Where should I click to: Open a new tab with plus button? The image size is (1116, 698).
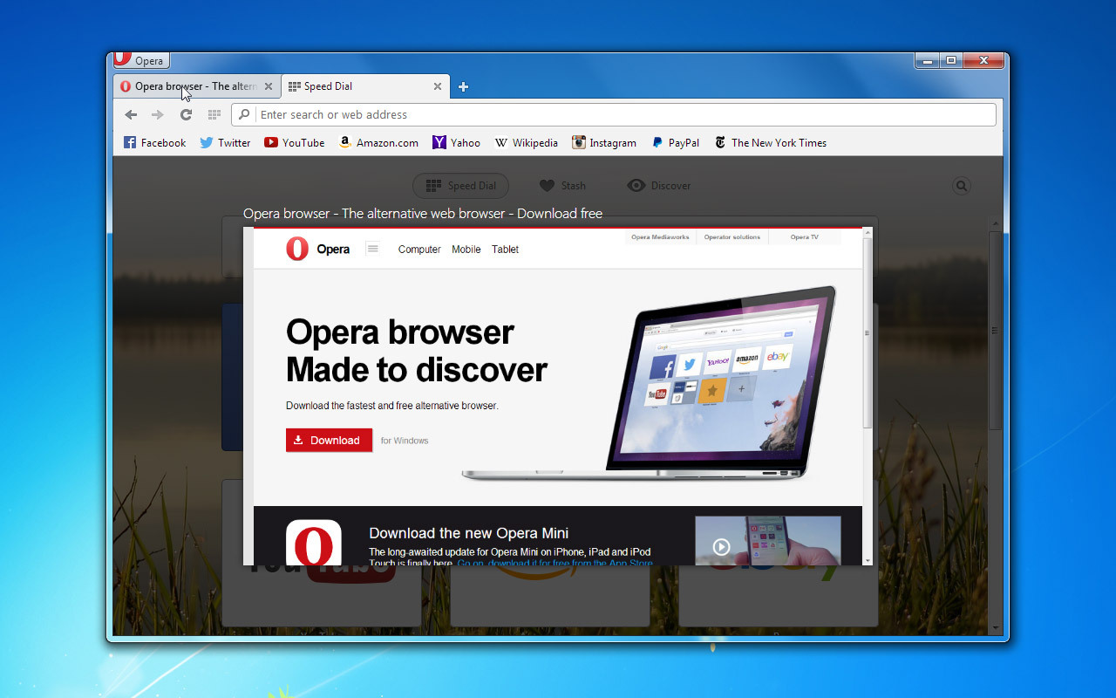tap(464, 86)
